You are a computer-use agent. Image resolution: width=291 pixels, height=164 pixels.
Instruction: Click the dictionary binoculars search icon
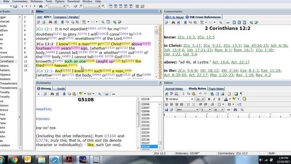tap(52, 94)
